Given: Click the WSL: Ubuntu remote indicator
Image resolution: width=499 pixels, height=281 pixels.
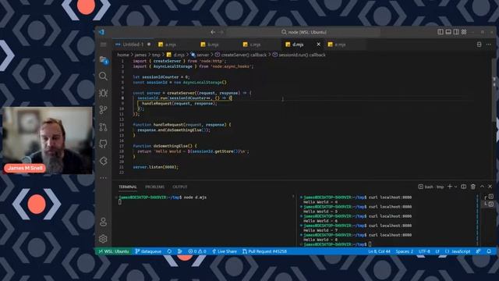Looking at the screenshot, I should 114,251.
